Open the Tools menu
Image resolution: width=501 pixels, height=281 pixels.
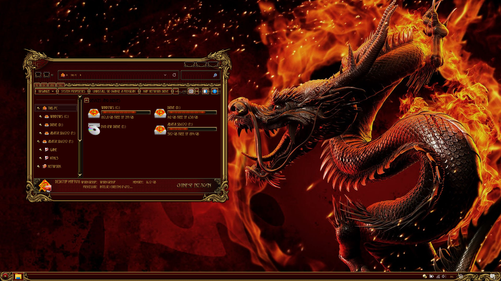(61, 85)
